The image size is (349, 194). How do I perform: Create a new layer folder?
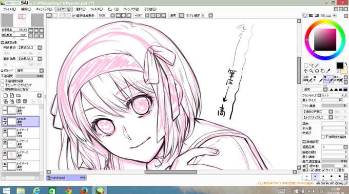tap(18, 95)
